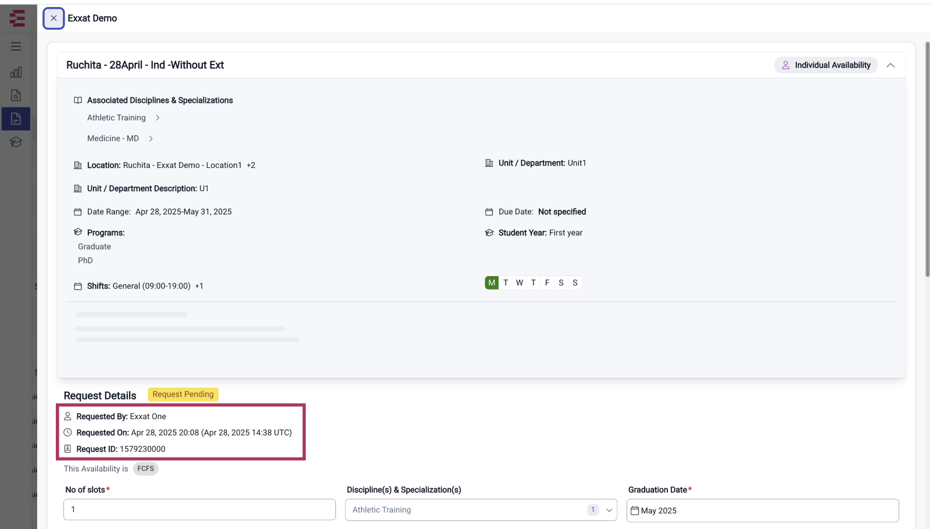The width and height of the screenshot is (930, 529).
Task: Open the Graduation Date picker field
Action: coord(763,510)
